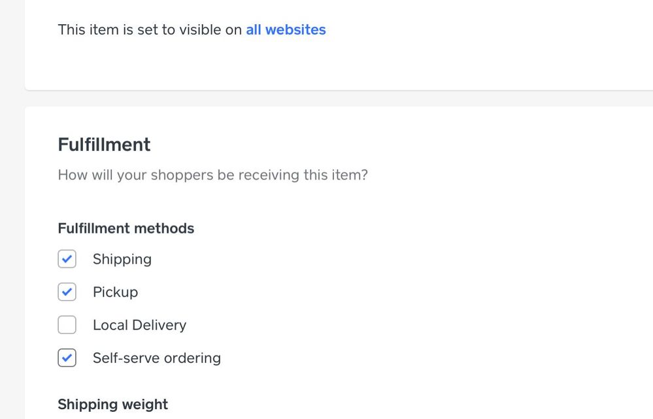The width and height of the screenshot is (653, 419).
Task: Click the gray margin left of the Fulfillment card
Action: click(12, 261)
